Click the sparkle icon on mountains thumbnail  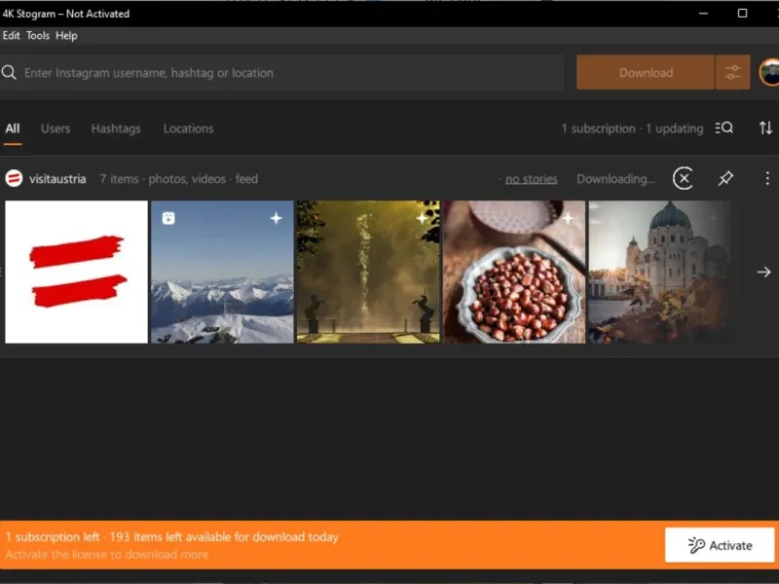(x=277, y=218)
